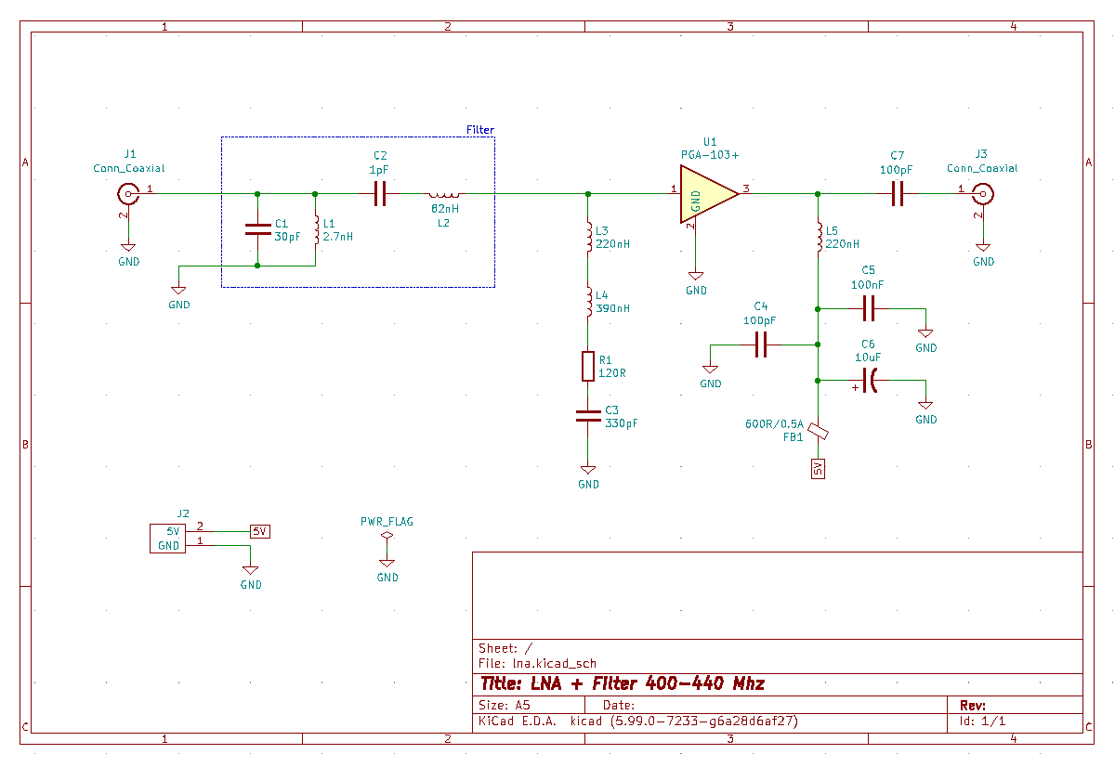Select the GND symbol attached to J1
The height and width of the screenshot is (767, 1115).
tap(128, 253)
